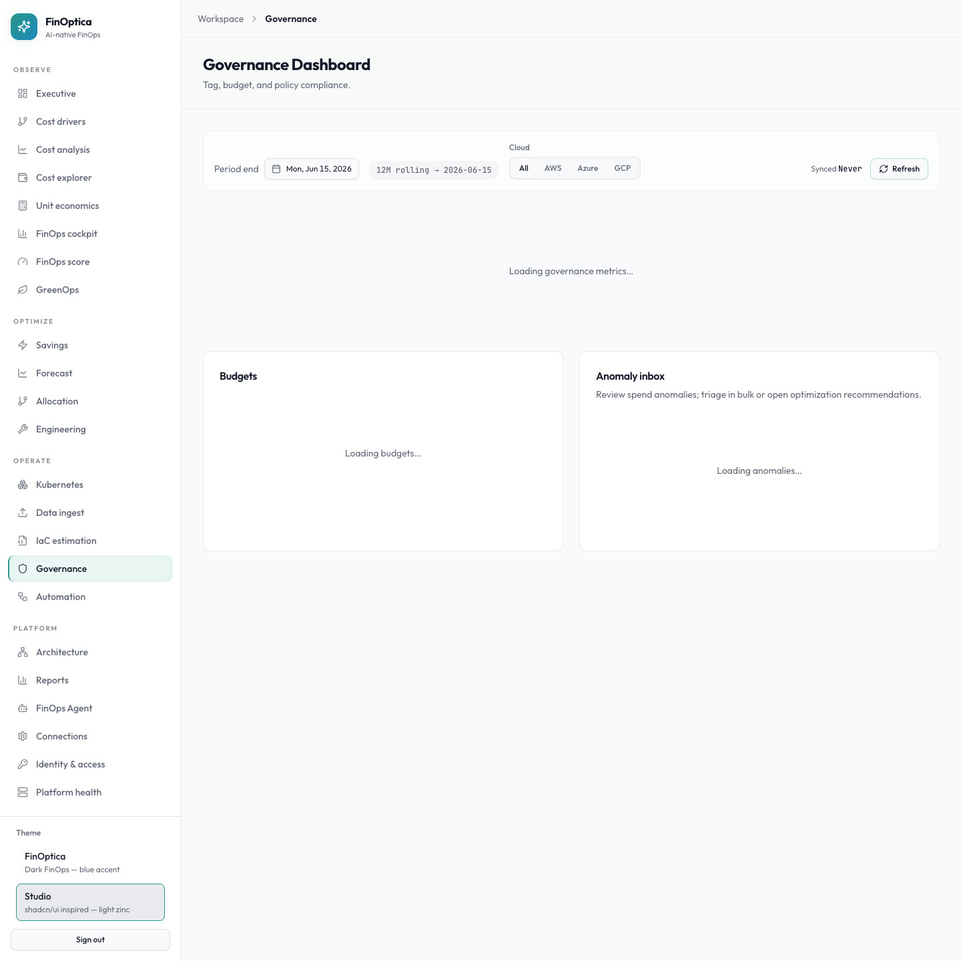Click the FinOptica sparkle logo icon
Screen dimensions: 961x961
(x=24, y=27)
